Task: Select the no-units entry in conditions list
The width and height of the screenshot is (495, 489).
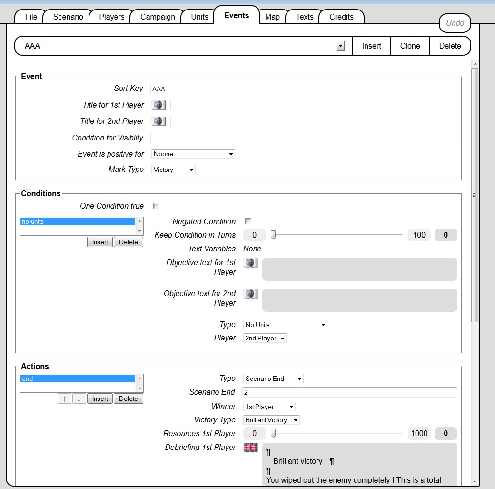Action: [x=78, y=221]
